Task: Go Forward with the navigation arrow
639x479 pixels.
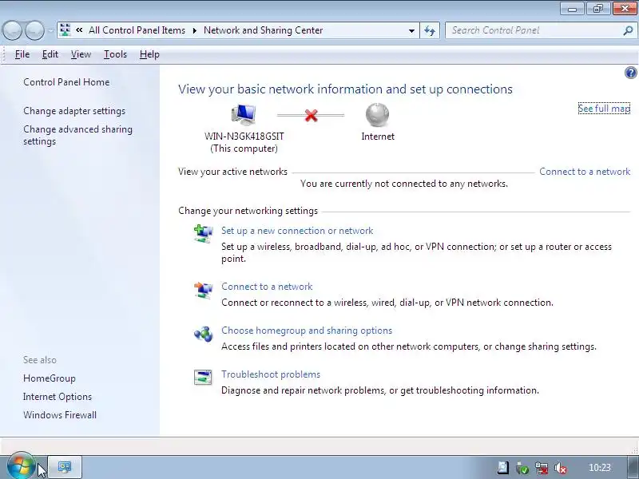Action: pyautogui.click(x=34, y=30)
